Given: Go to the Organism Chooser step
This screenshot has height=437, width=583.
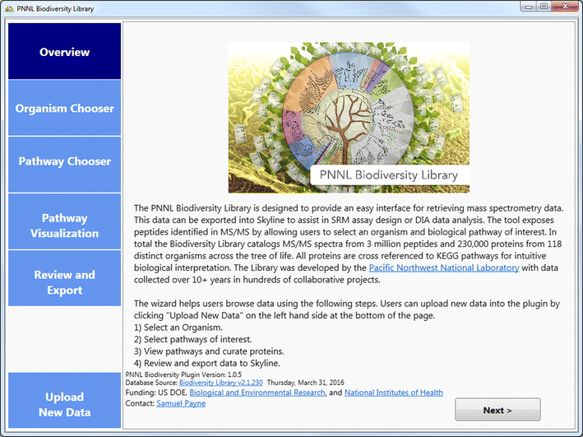Looking at the screenshot, I should [x=65, y=108].
